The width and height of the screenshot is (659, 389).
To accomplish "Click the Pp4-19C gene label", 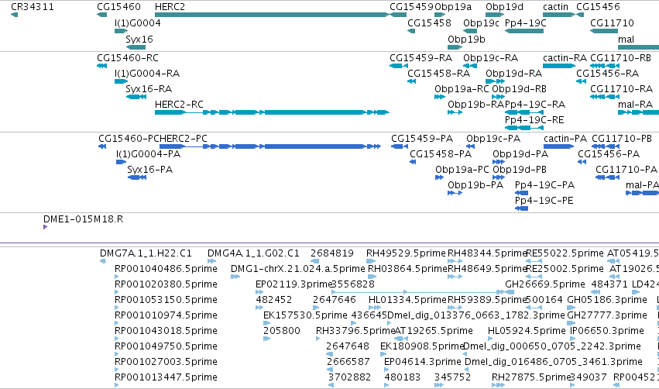I will tap(525, 22).
